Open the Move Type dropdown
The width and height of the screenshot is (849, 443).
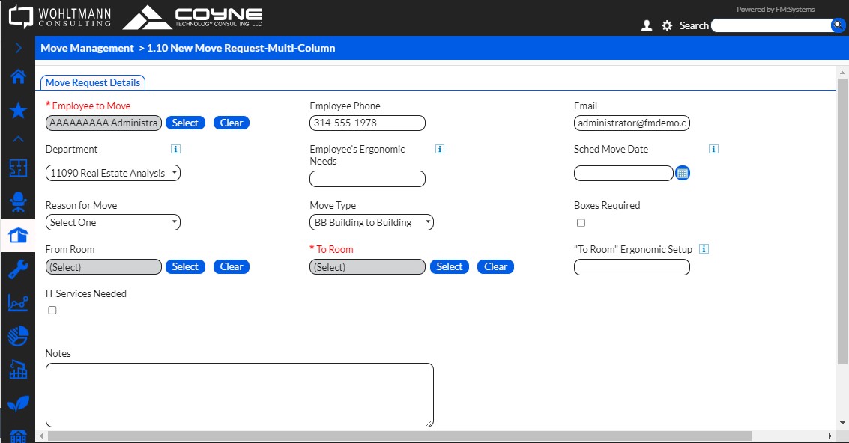tap(372, 222)
